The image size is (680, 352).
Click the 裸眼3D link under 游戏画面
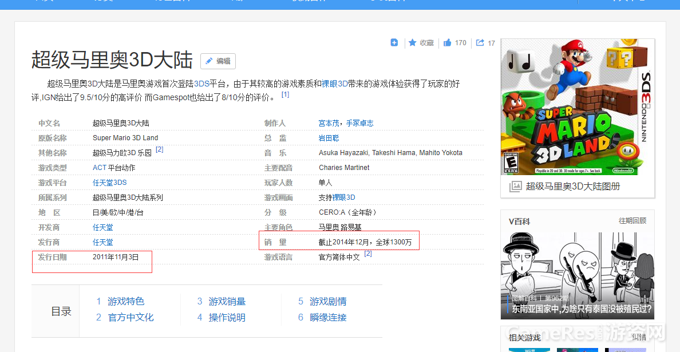pos(343,197)
